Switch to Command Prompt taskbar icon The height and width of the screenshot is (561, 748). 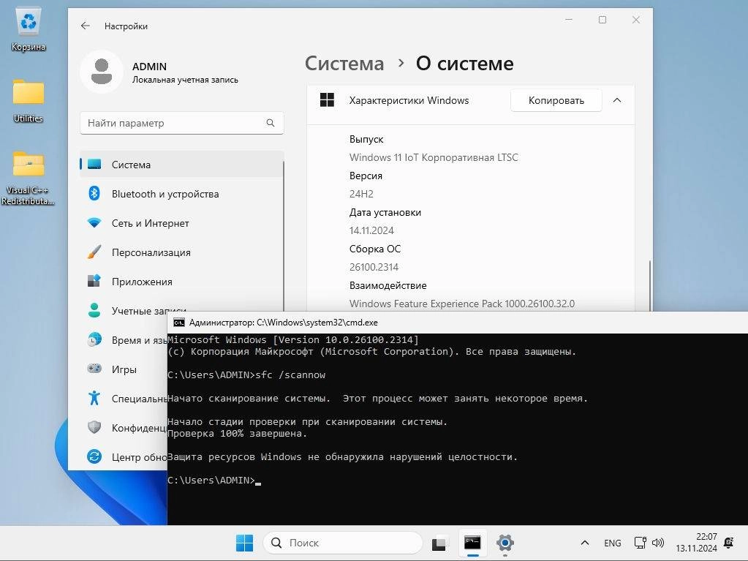point(472,543)
